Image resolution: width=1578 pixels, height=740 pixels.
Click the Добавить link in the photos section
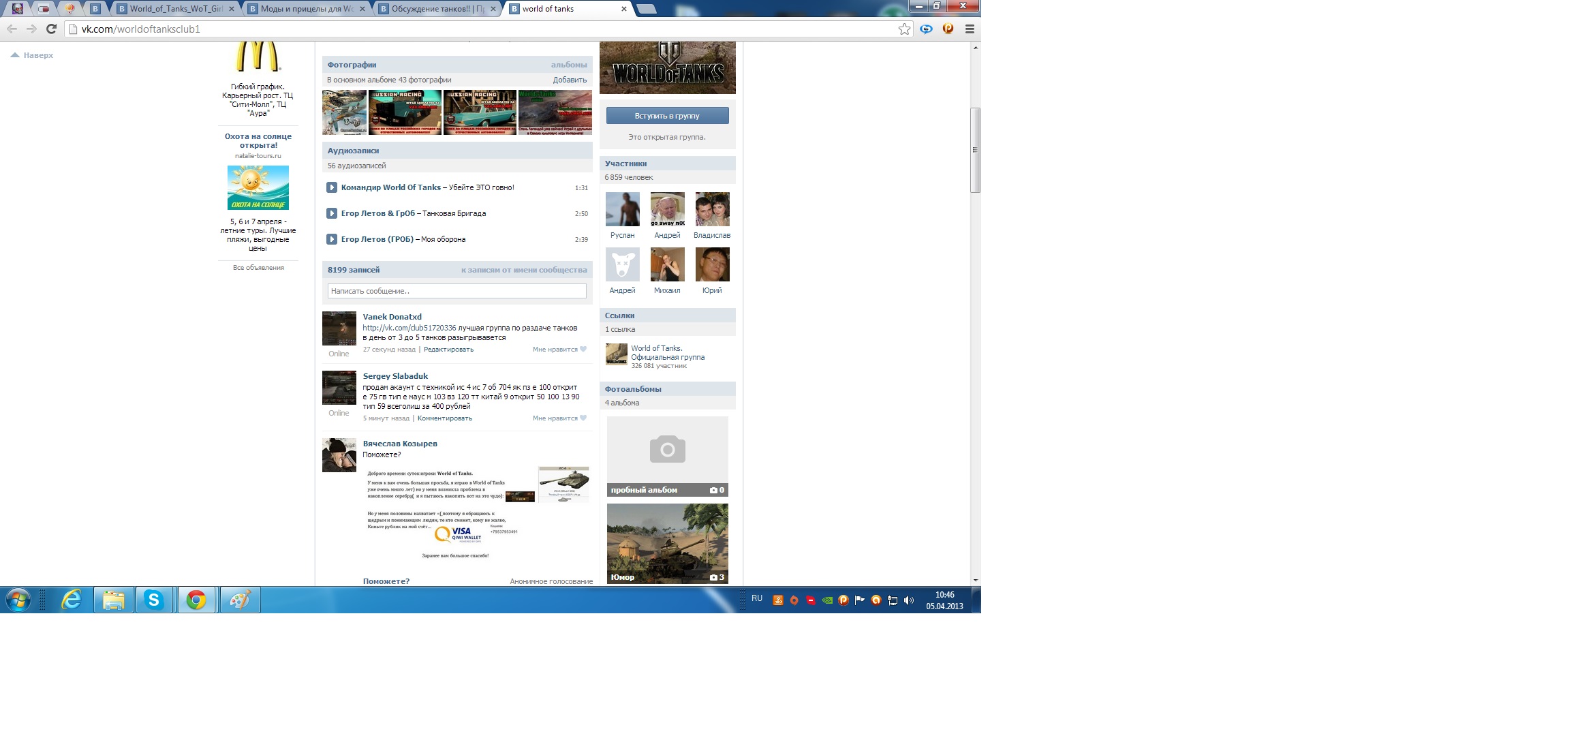570,80
